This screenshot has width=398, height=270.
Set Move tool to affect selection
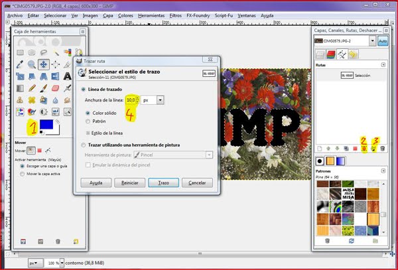coord(39,151)
